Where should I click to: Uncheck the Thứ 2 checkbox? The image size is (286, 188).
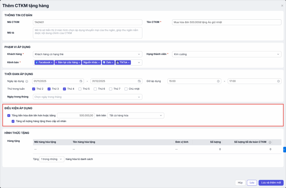coord(34,89)
